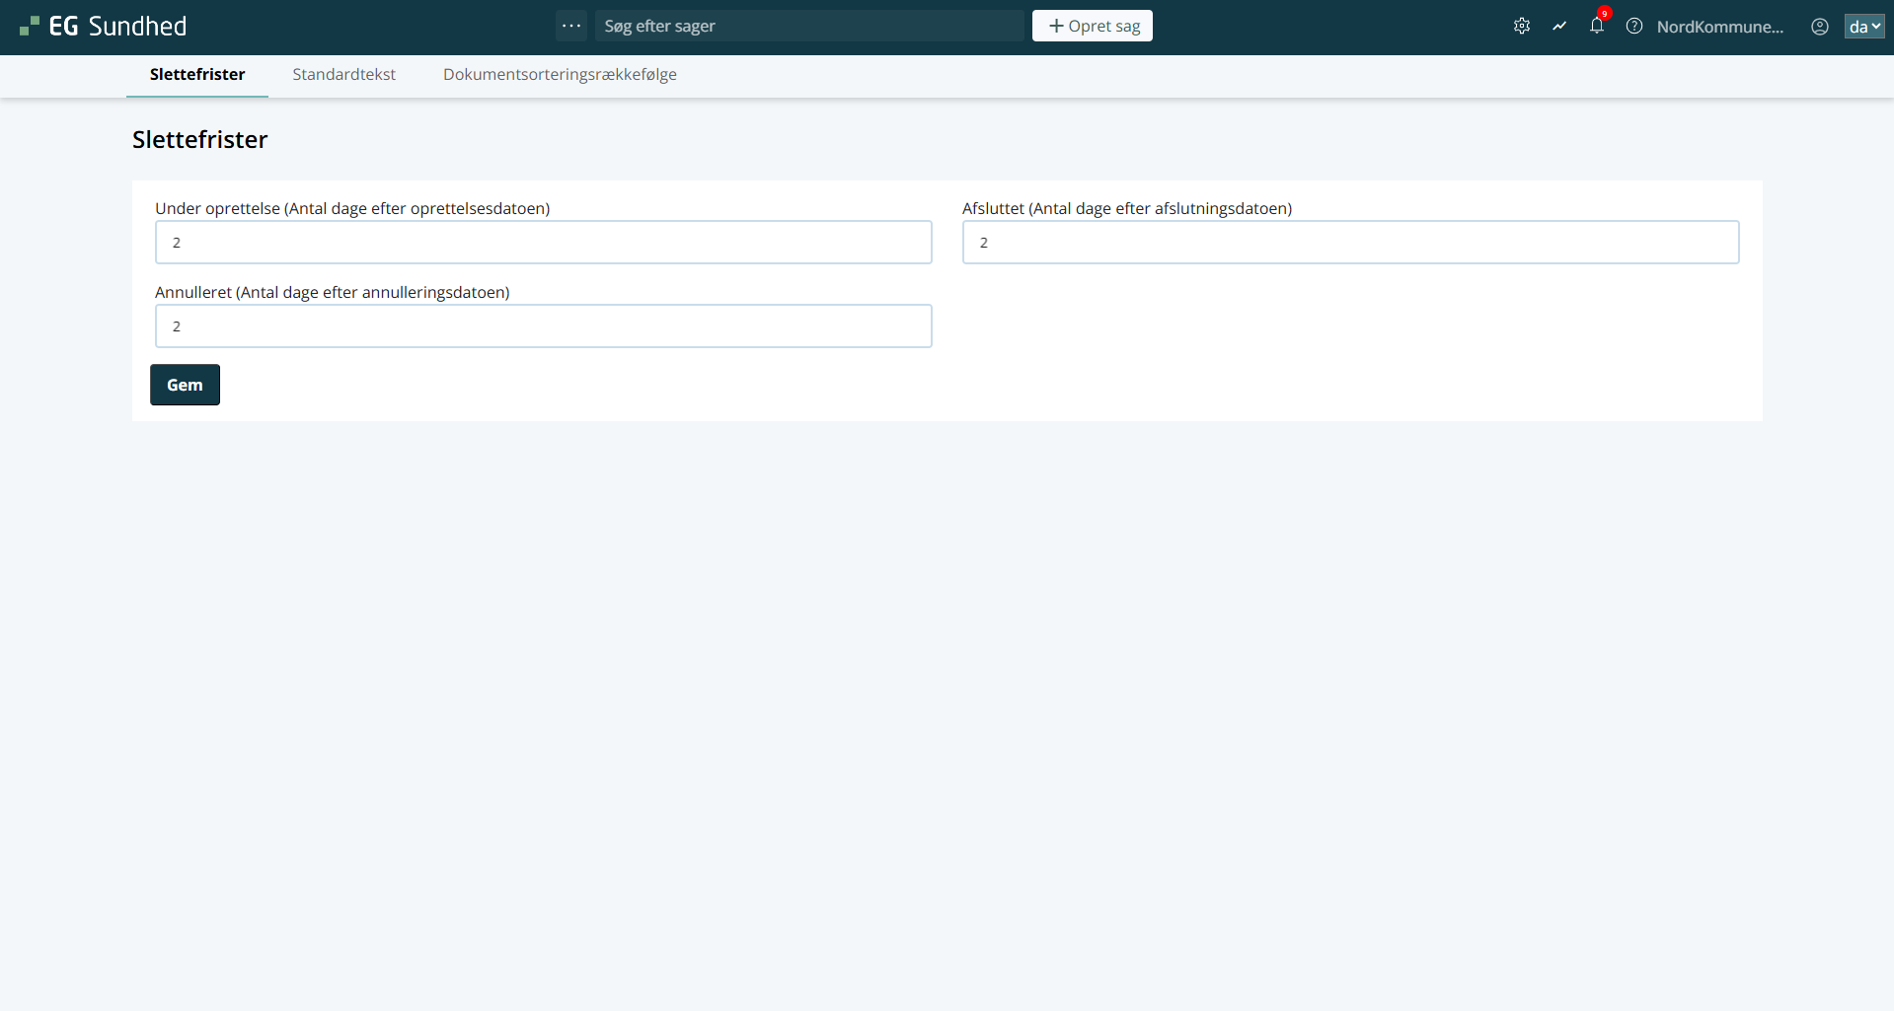
Task: Click the red notification count badge
Action: point(1605,14)
